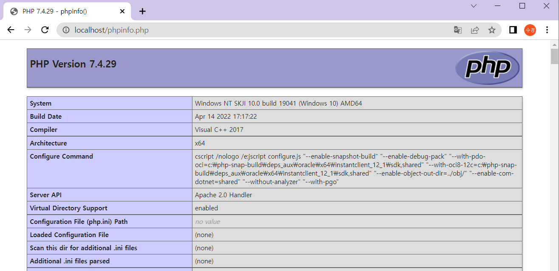559x271 pixels.
Task: Click the PHP Version 7.4.29 heading
Action: [73, 64]
